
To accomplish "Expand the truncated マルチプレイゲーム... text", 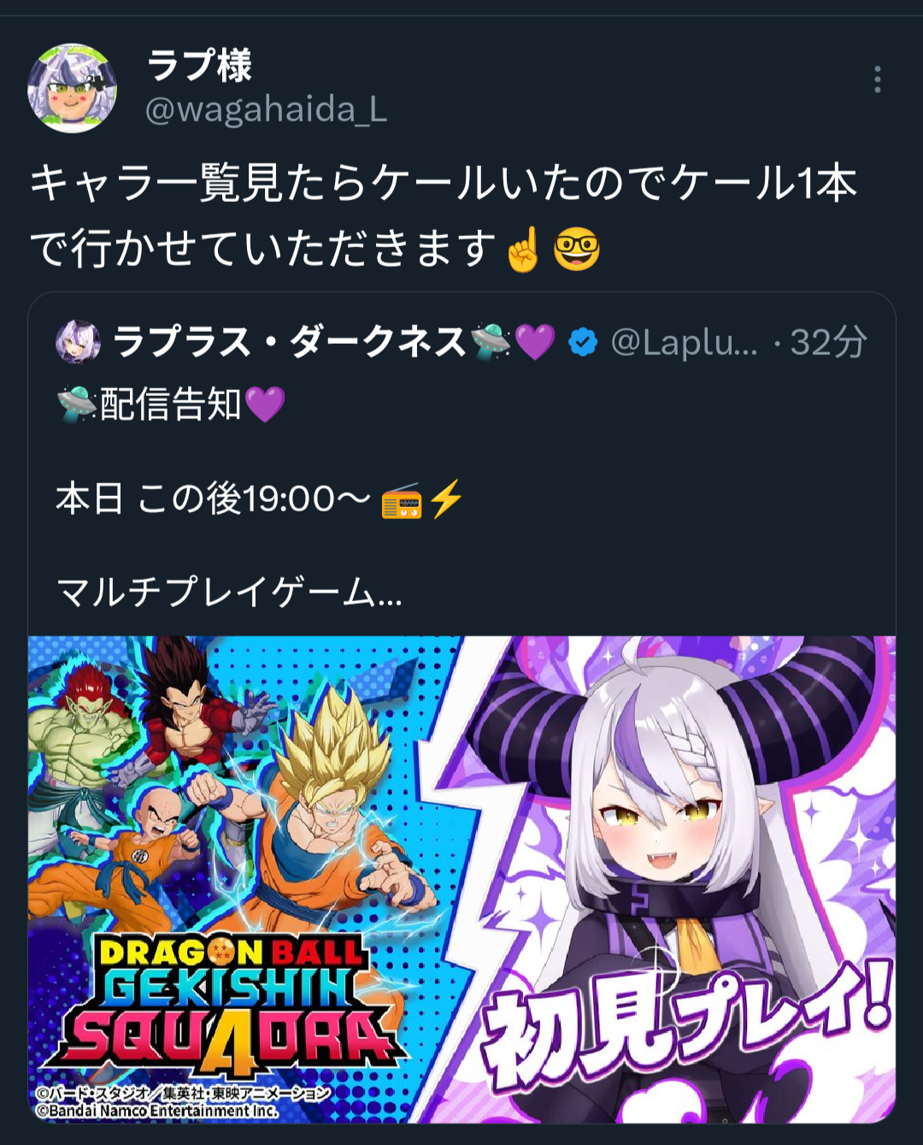I will point(229,592).
